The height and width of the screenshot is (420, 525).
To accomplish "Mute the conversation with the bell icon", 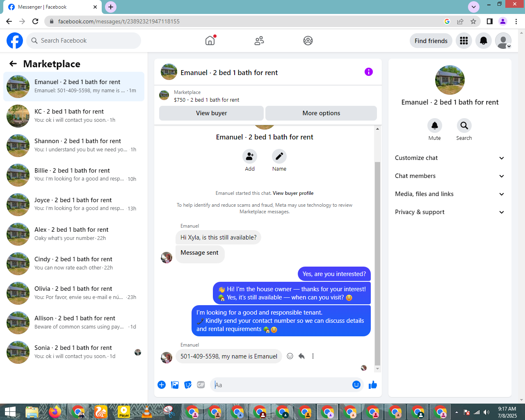I will coord(435,126).
